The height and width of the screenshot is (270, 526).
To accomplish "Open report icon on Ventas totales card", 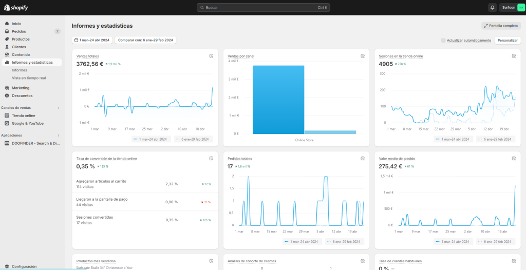I will click(211, 56).
